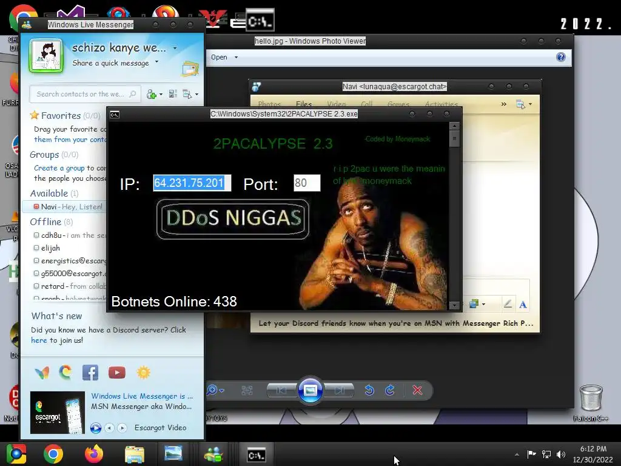The height and width of the screenshot is (466, 621).
Task: Click the change contact list layout icon
Action: click(x=173, y=94)
